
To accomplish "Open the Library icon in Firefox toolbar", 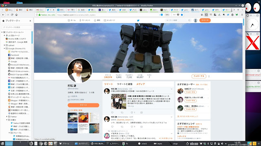I will [x=202, y=15].
